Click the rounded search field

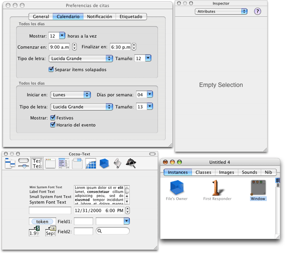click(113, 231)
